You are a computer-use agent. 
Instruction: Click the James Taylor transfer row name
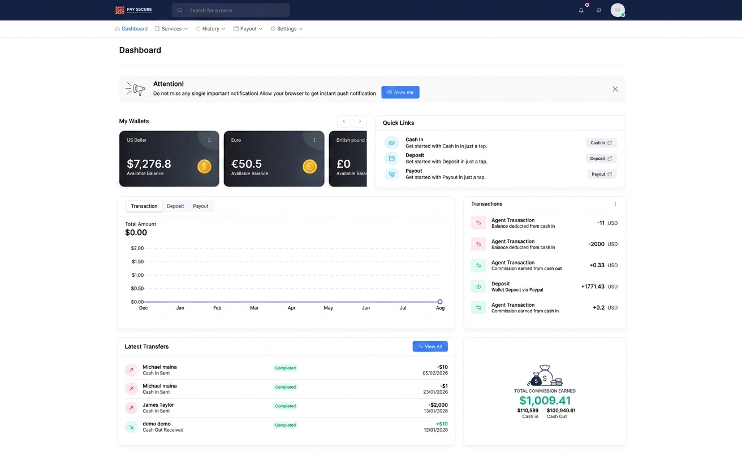click(x=158, y=405)
